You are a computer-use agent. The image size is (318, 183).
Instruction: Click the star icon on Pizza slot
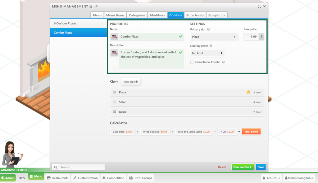(248, 92)
